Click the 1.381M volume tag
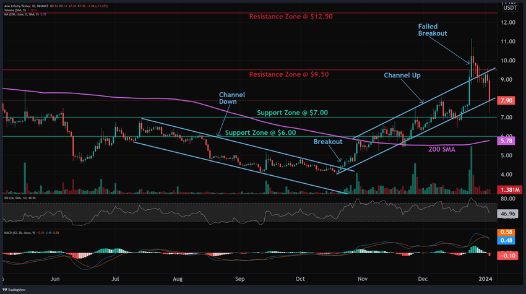This screenshot has height=294, width=526. 509,189
